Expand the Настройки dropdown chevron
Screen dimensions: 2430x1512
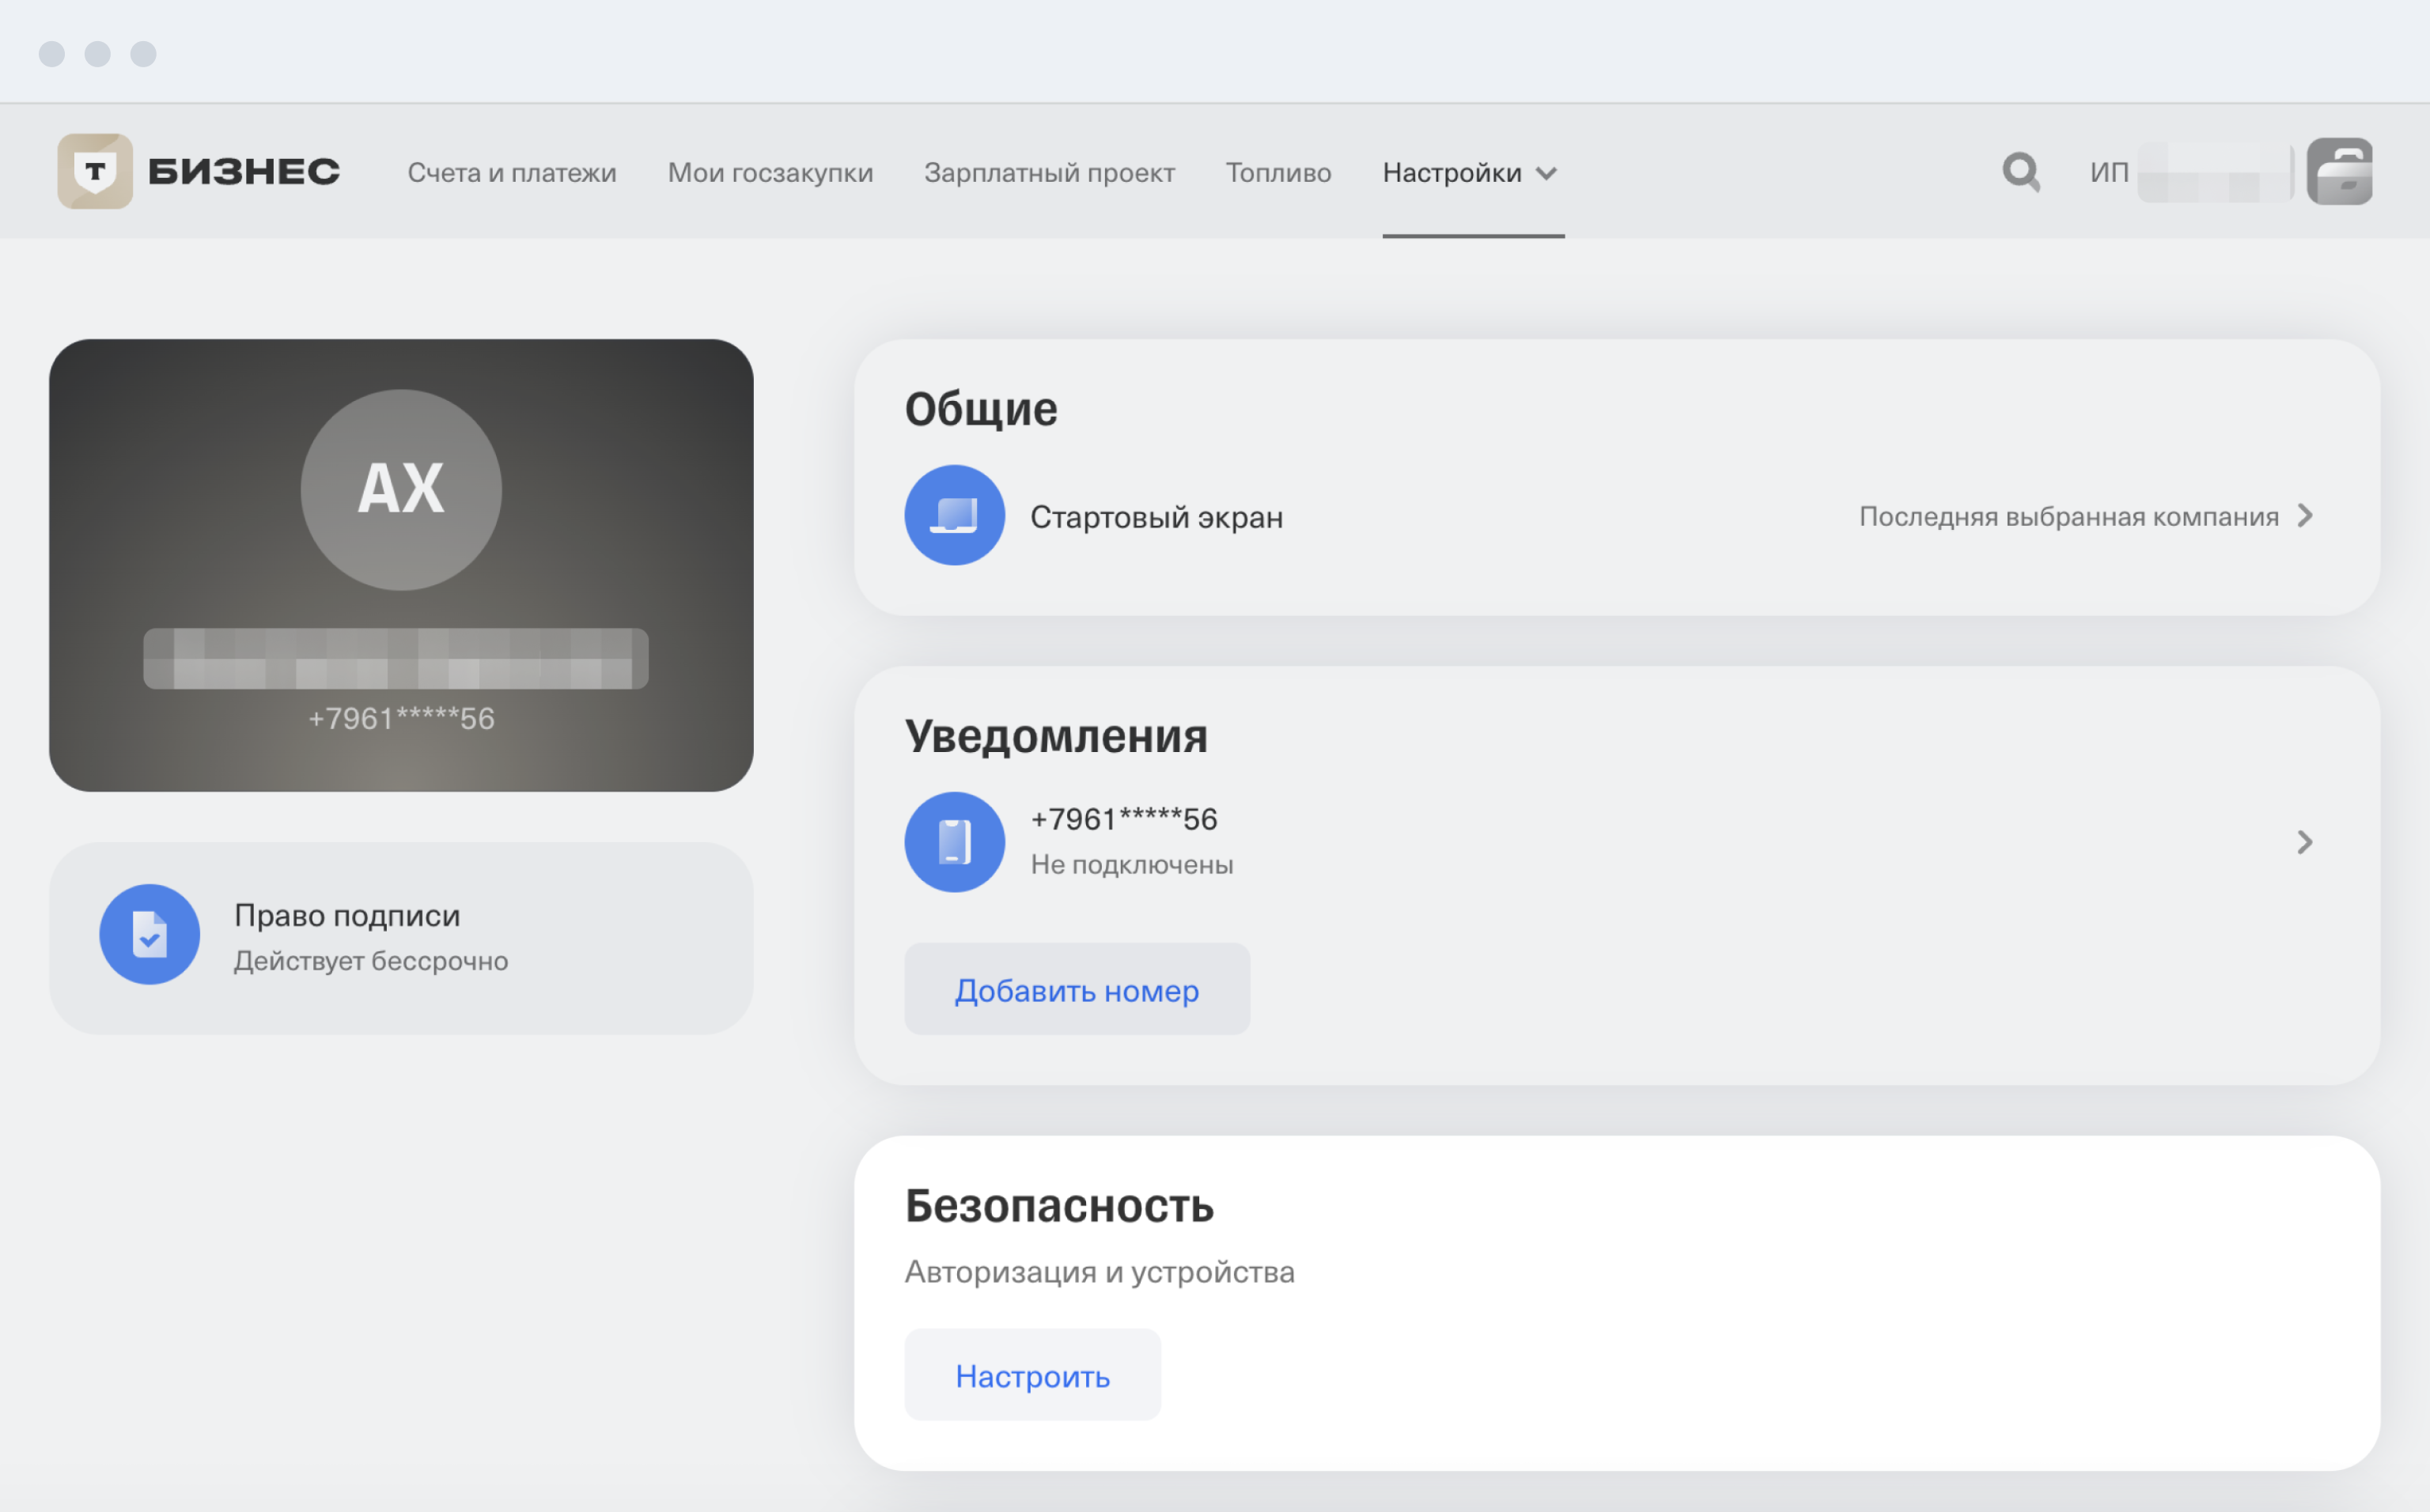click(1546, 174)
